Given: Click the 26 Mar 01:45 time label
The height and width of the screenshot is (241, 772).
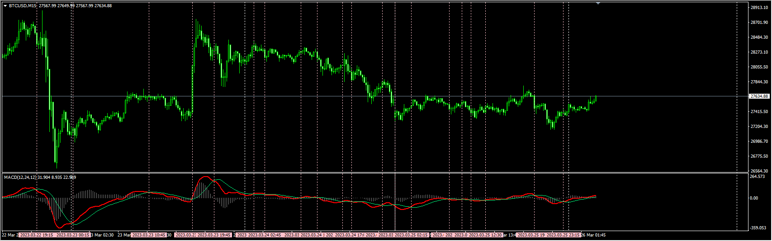Looking at the screenshot, I should pos(593,235).
